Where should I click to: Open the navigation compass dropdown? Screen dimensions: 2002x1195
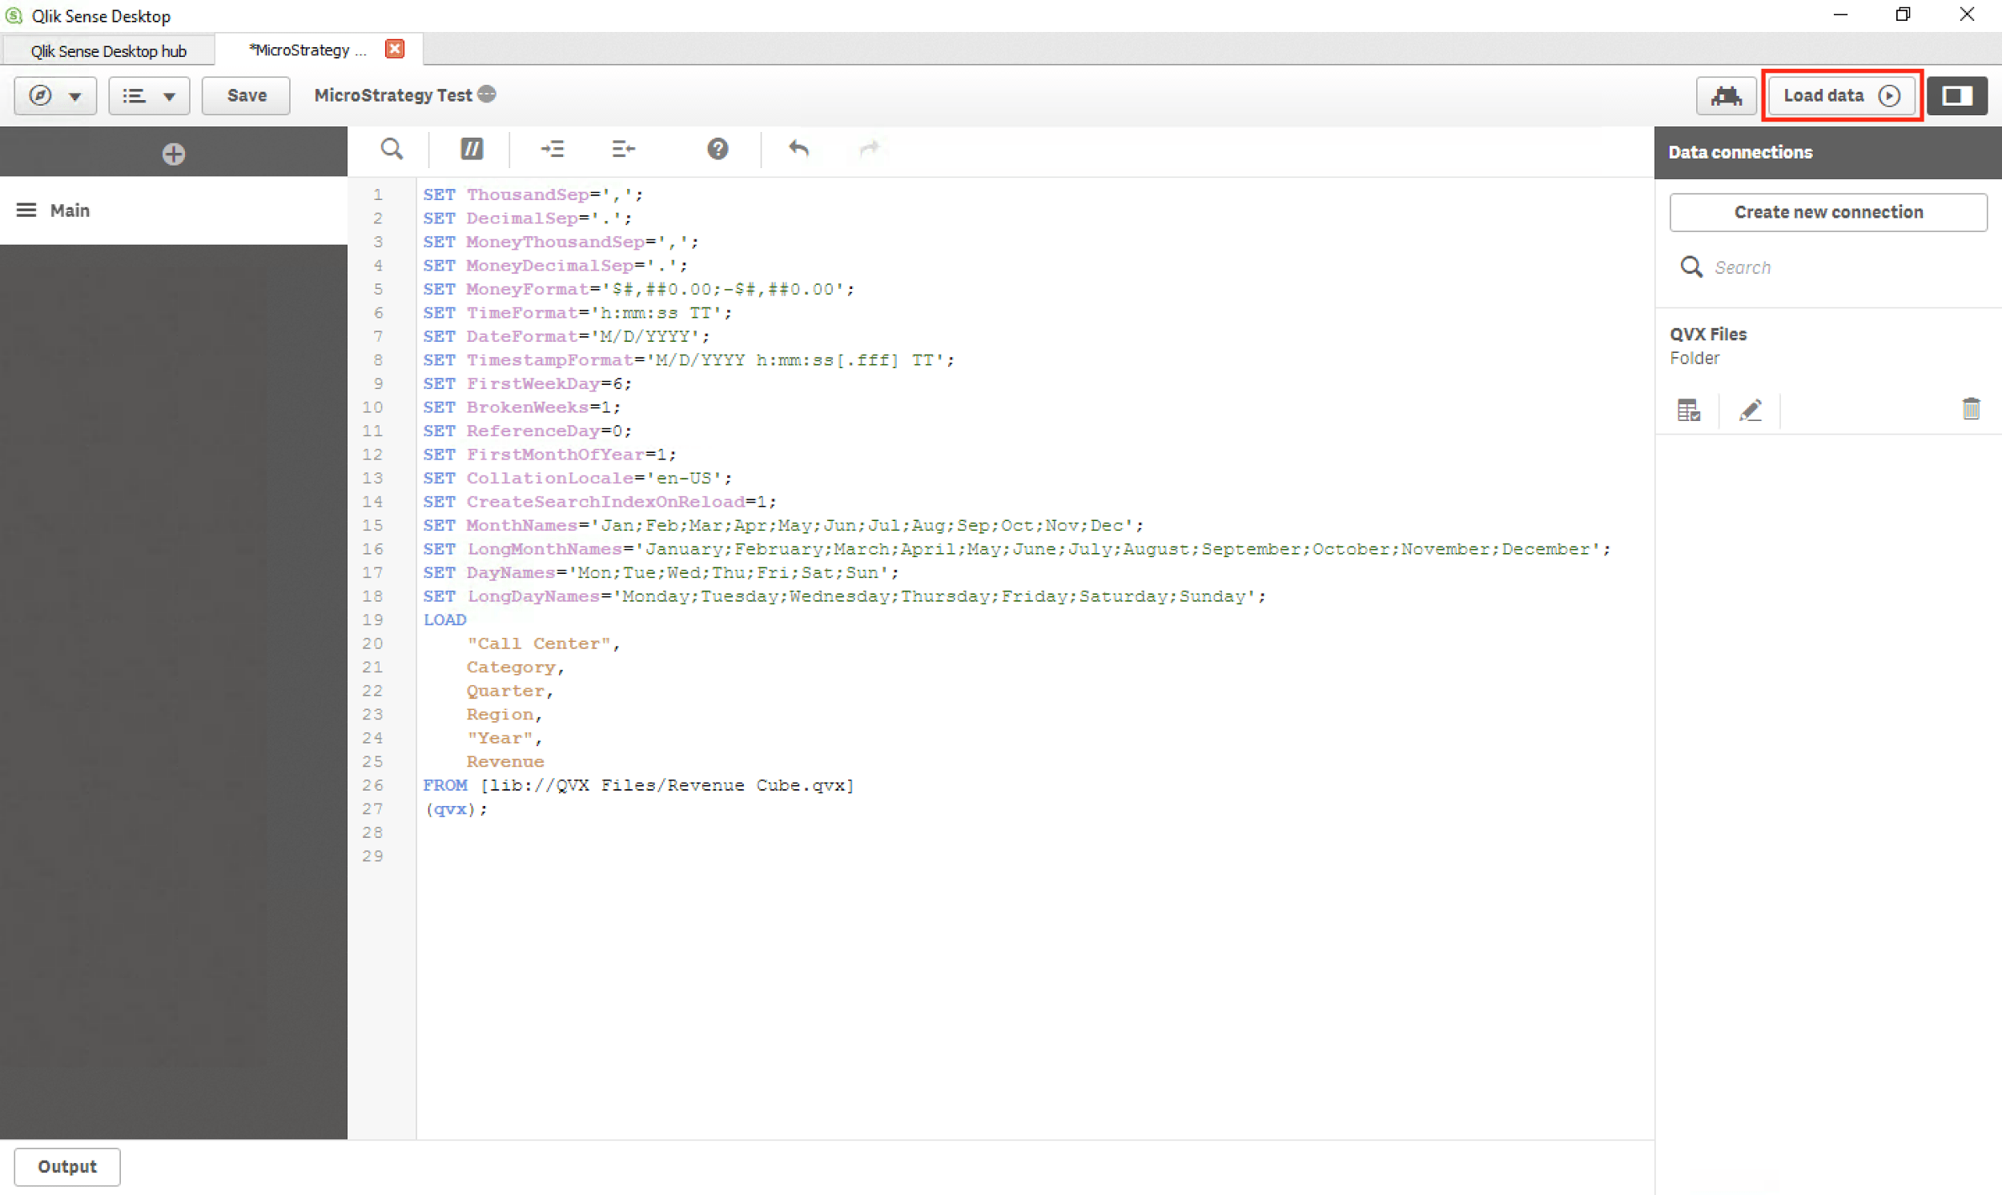pyautogui.click(x=54, y=96)
